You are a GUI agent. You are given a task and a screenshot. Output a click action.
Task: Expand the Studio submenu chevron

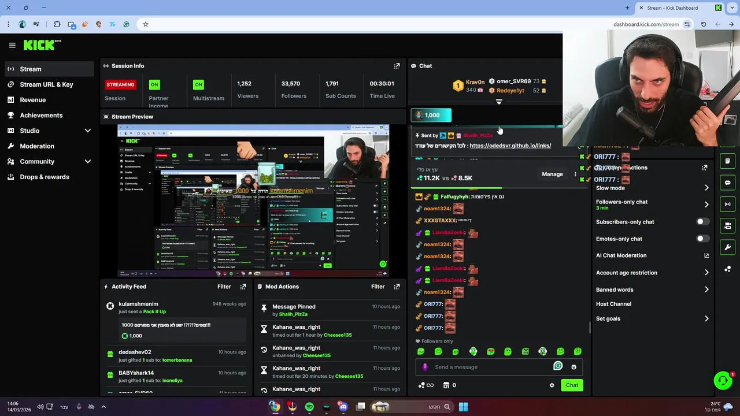88,131
